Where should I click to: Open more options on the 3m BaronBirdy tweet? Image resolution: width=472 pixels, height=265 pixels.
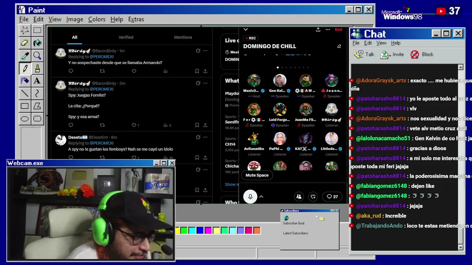(205, 83)
